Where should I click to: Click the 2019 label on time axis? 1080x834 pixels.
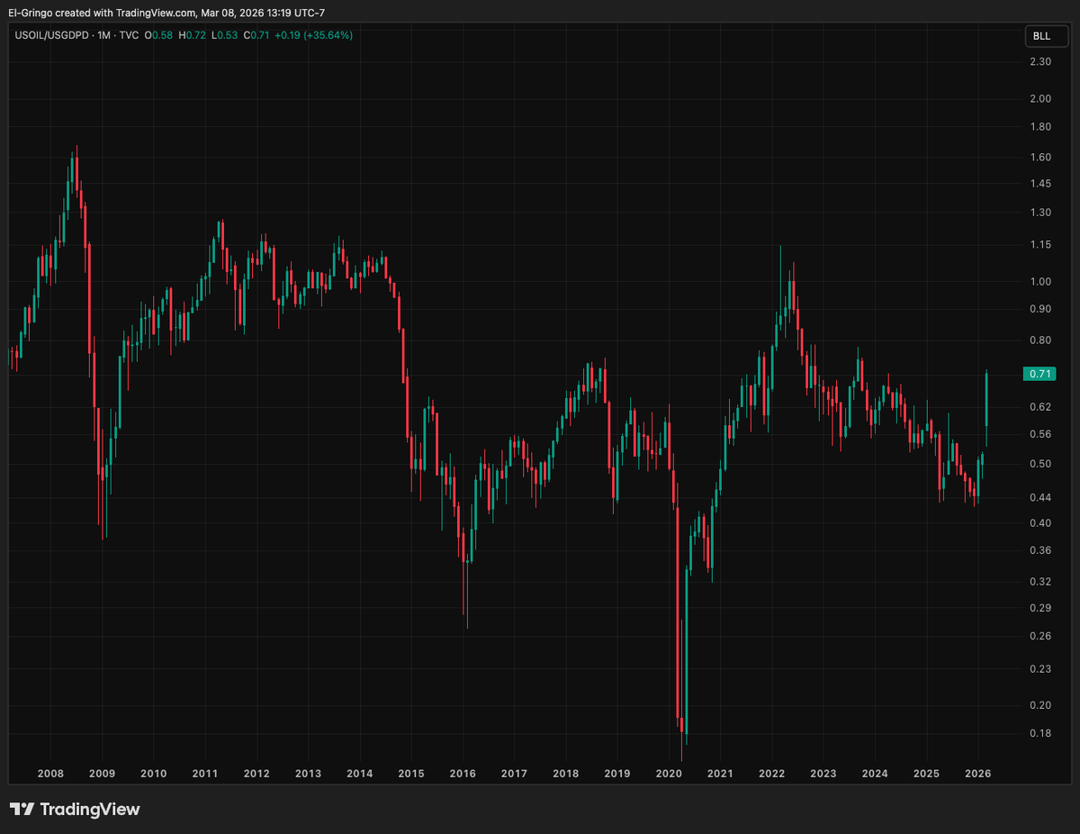coord(616,774)
